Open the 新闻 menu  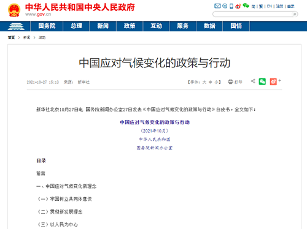coord(103,26)
